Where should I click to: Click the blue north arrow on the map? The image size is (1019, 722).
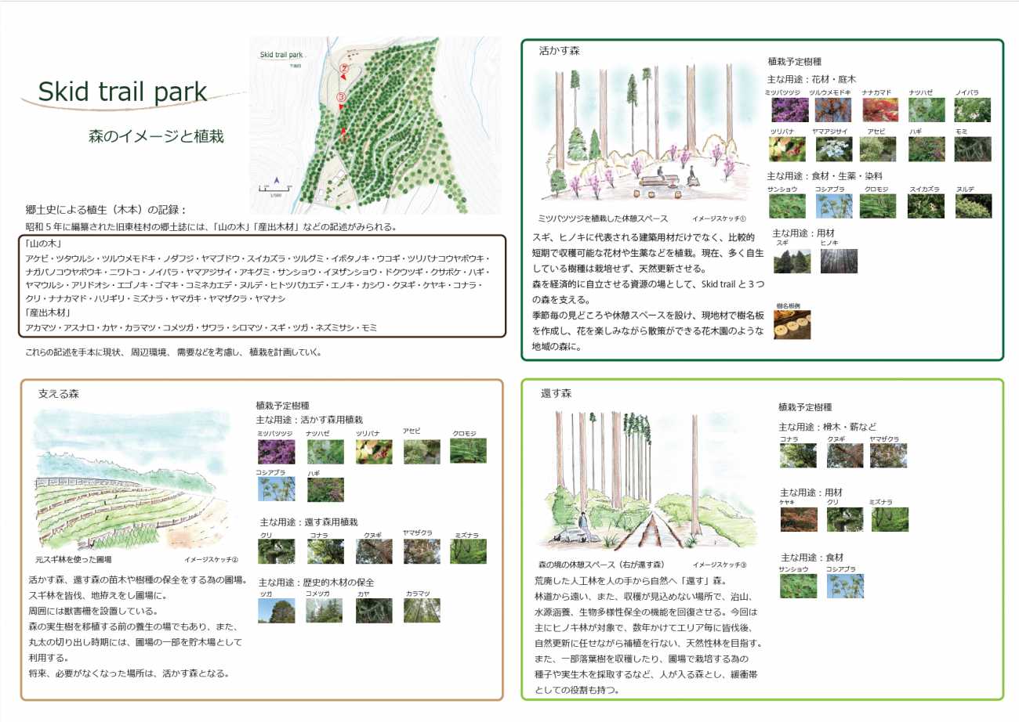pos(276,181)
